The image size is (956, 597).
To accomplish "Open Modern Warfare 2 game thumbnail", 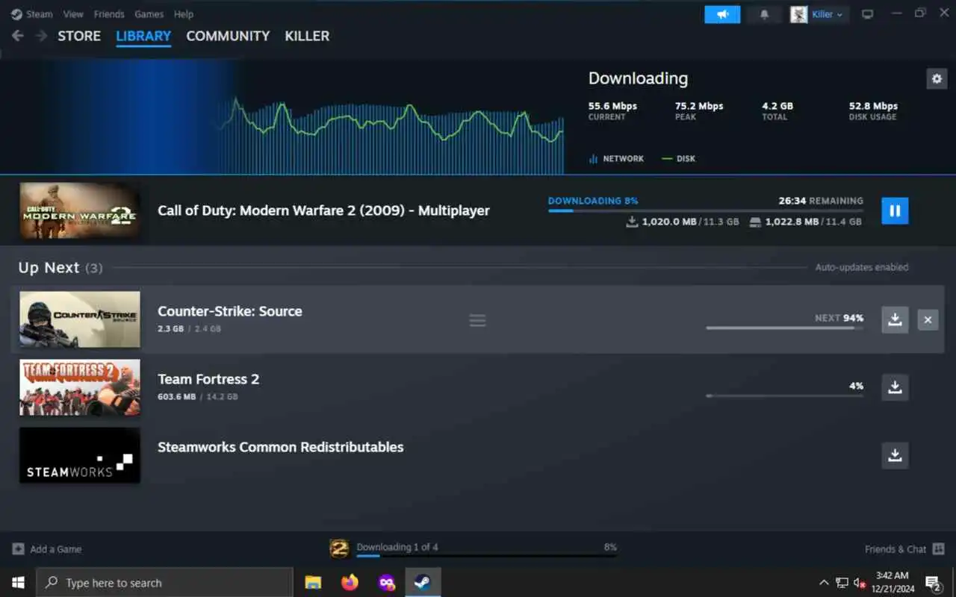I will (x=80, y=211).
